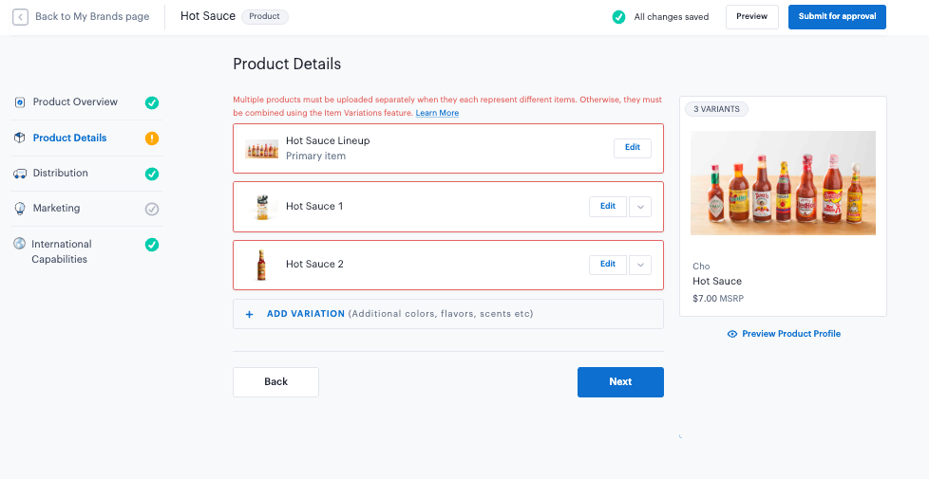Viewport: 929px width, 479px height.
Task: Click the Product Details box icon
Action: [x=20, y=138]
